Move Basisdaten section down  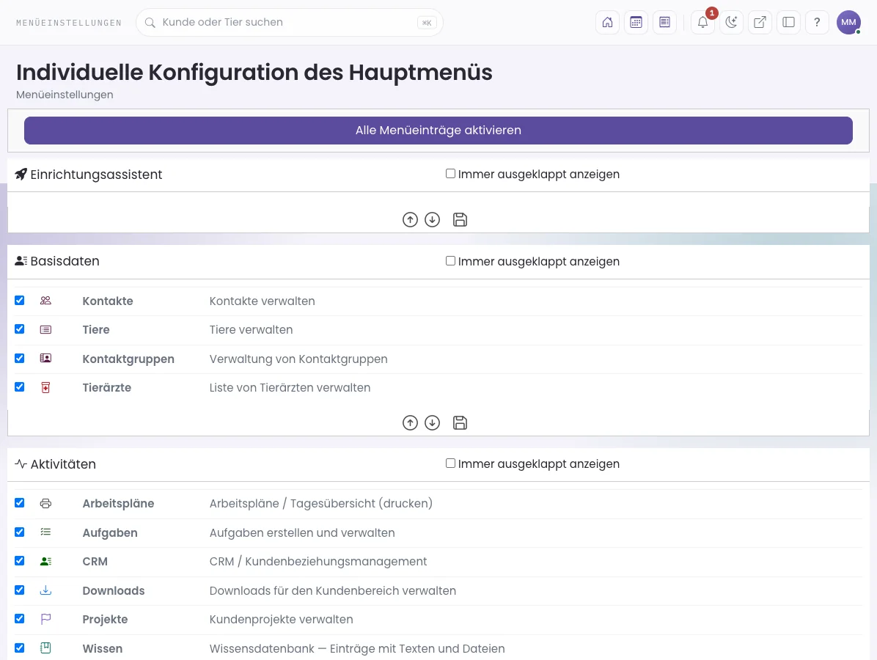(433, 423)
